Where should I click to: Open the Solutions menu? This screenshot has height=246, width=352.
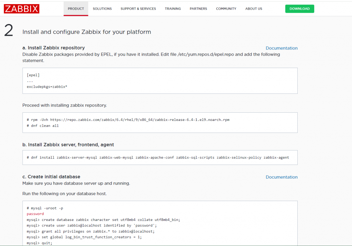102,9
